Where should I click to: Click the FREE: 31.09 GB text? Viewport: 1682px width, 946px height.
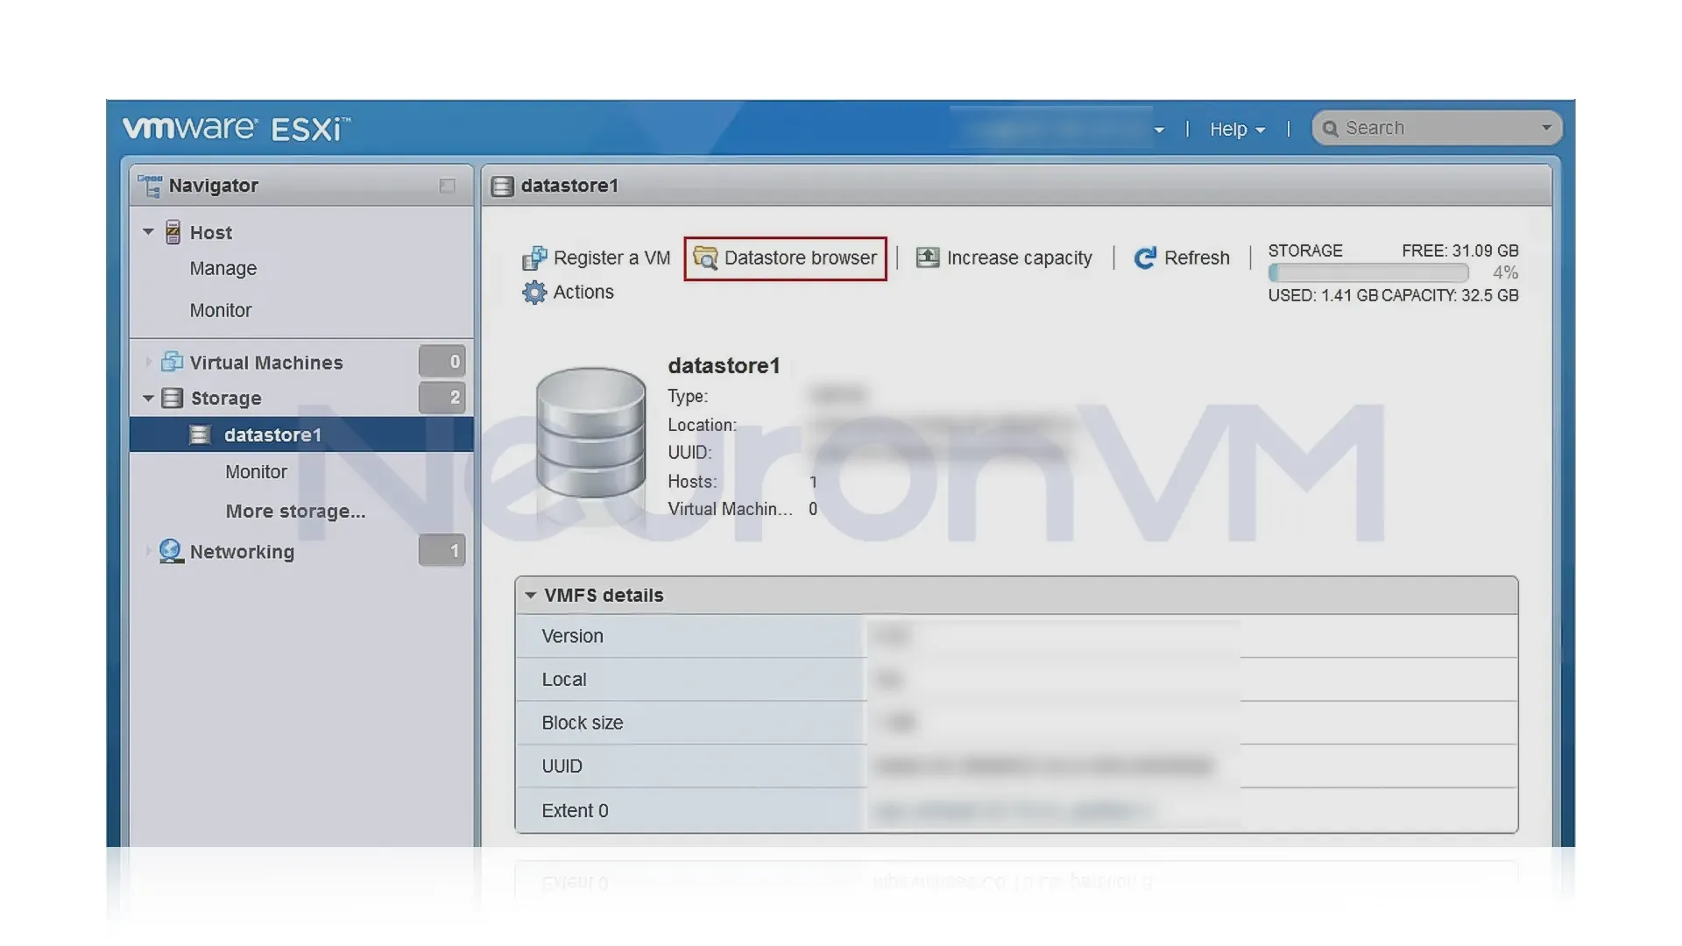pyautogui.click(x=1460, y=251)
